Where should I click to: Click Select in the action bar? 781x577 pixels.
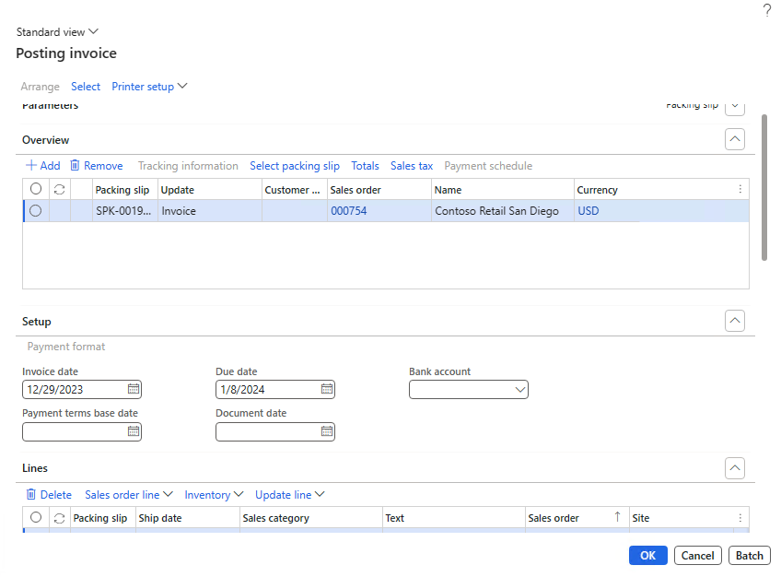click(x=86, y=87)
